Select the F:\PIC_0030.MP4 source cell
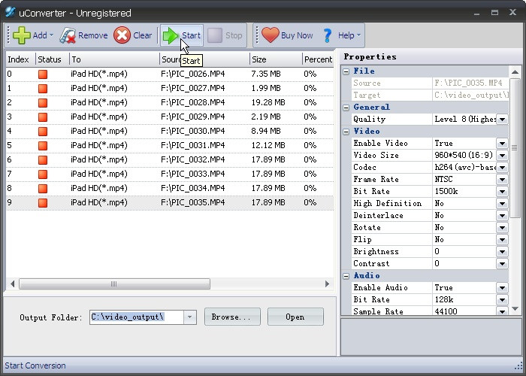Image resolution: width=526 pixels, height=376 pixels. pyautogui.click(x=193, y=131)
